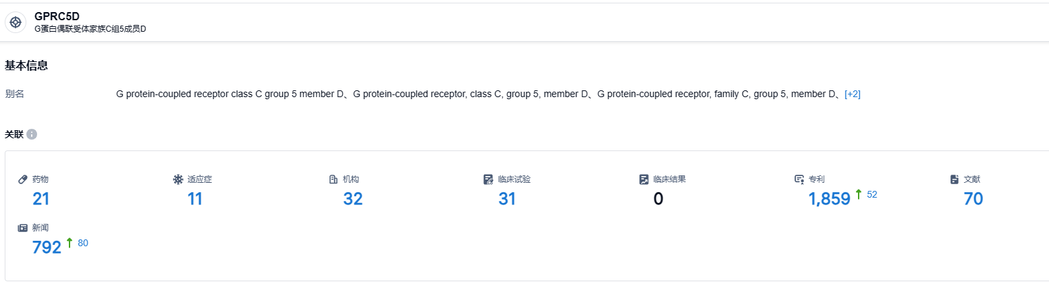Open the 792 news count
Screen dimensions: 1049x286
coord(47,248)
